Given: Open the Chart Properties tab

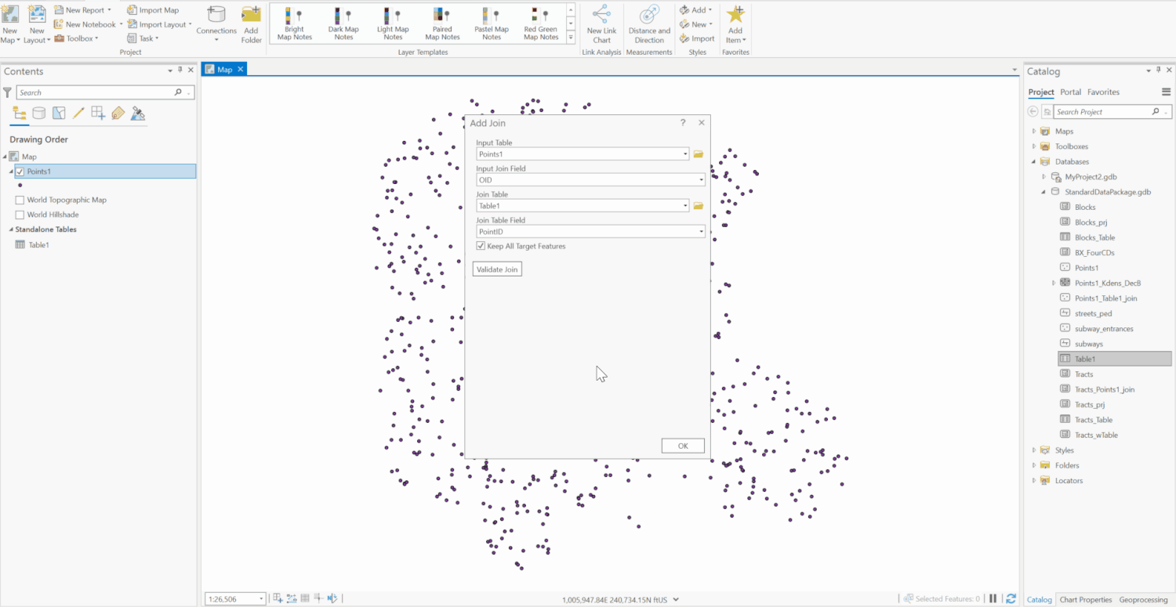Looking at the screenshot, I should 1085,599.
